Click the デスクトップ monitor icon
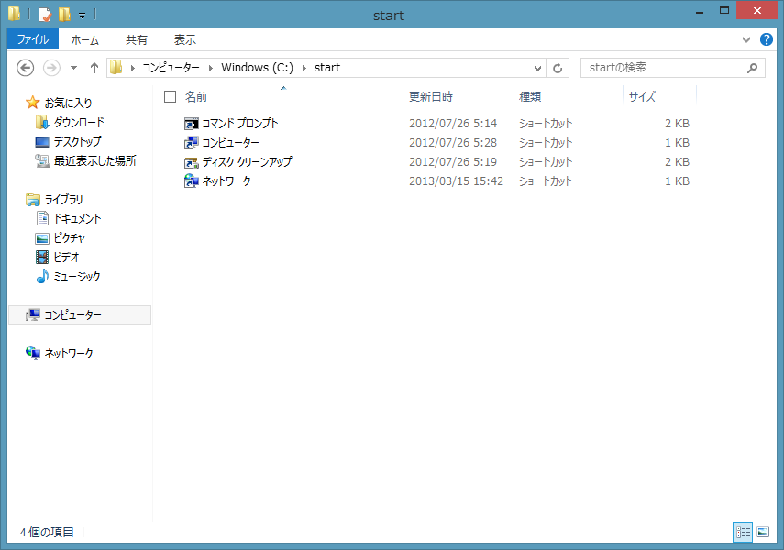The height and width of the screenshot is (550, 784). click(42, 142)
